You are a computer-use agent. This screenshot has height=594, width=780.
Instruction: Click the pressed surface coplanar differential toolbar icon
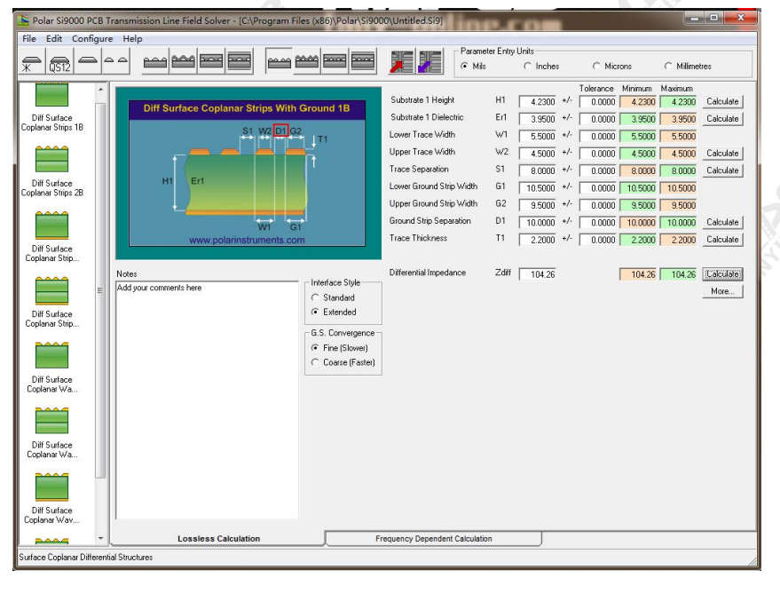click(279, 62)
